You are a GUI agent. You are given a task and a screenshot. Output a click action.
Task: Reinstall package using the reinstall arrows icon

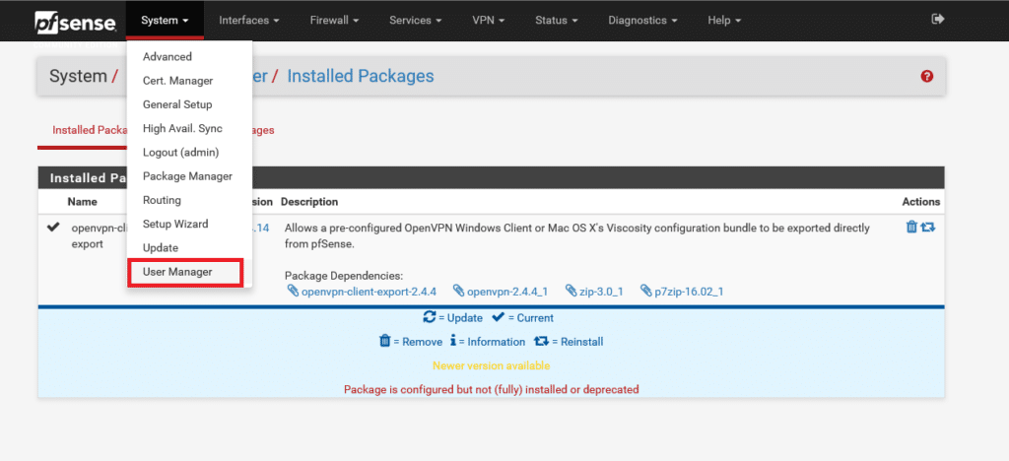927,228
